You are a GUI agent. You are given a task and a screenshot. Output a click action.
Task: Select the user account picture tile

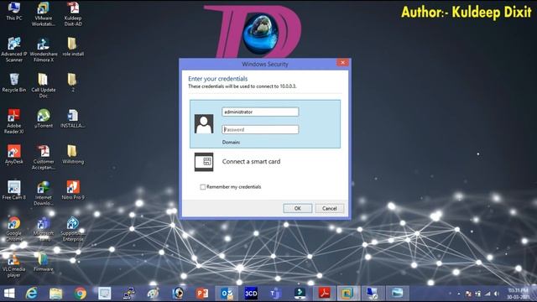tap(204, 123)
